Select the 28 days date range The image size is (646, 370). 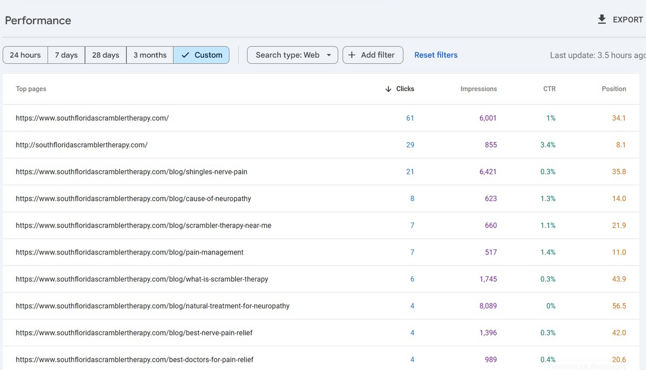tap(106, 55)
